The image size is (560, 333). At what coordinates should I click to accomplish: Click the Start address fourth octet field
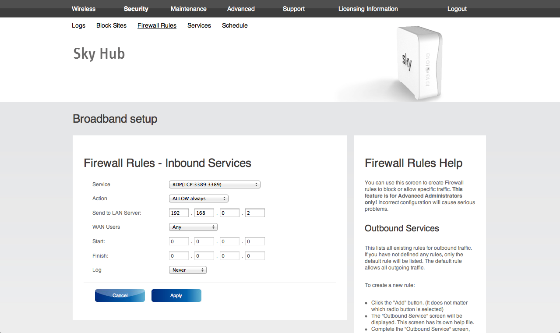[x=255, y=241]
